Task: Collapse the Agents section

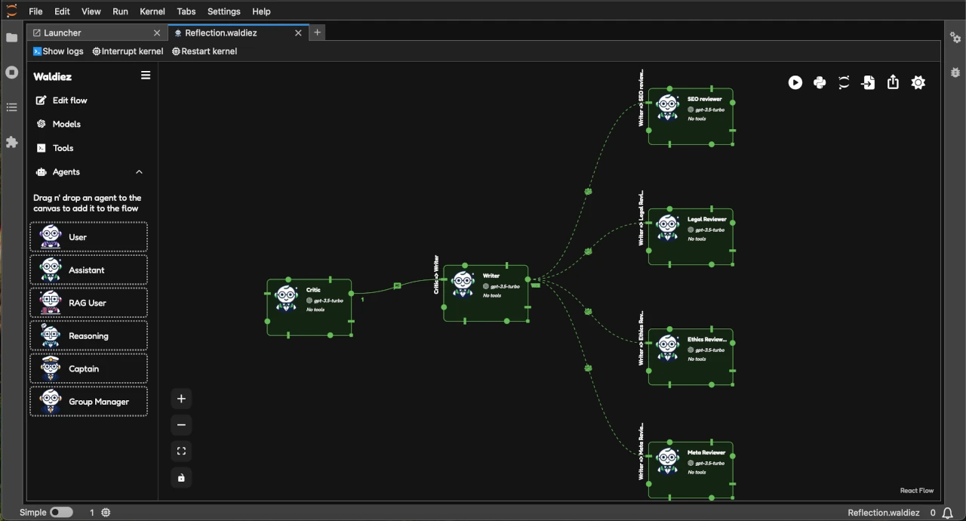Action: (139, 171)
